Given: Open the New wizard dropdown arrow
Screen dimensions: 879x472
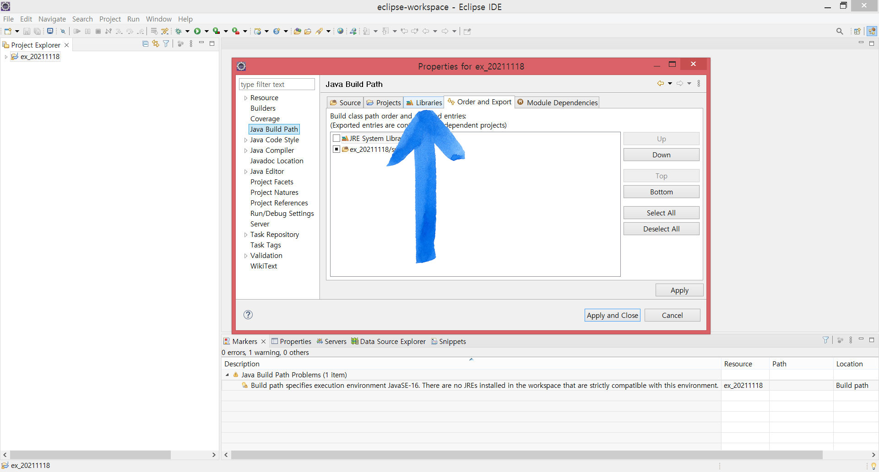Looking at the screenshot, I should tap(17, 31).
